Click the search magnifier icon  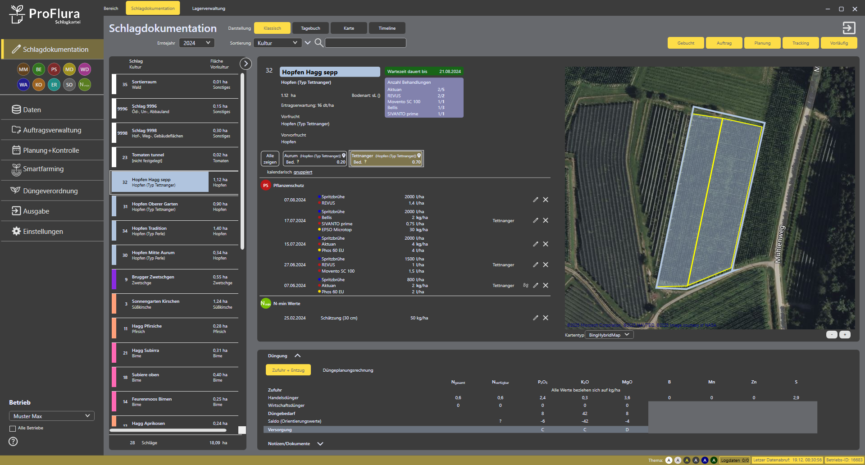319,43
